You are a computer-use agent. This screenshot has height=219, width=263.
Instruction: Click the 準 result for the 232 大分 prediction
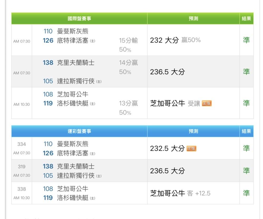(246, 40)
